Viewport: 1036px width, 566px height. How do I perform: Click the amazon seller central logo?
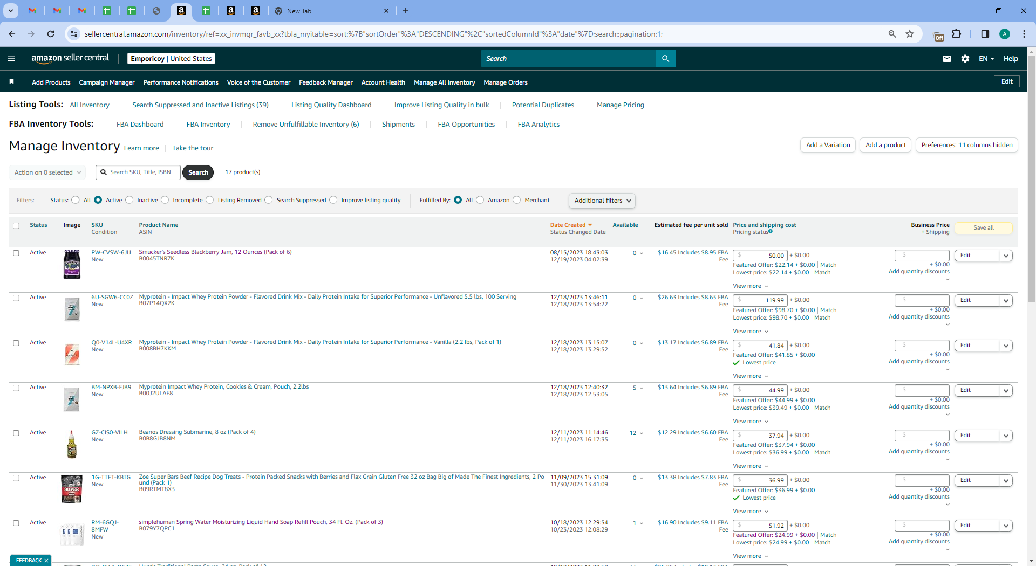click(x=70, y=58)
